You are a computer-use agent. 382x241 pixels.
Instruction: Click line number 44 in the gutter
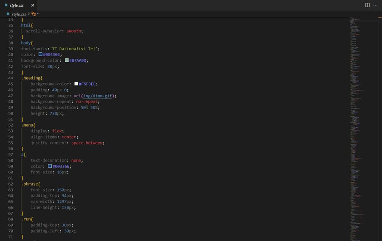11,78
